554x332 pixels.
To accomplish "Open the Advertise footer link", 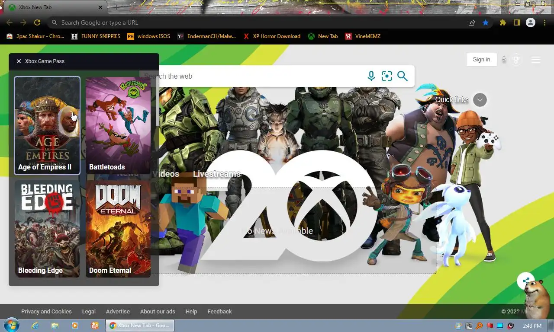I will pyautogui.click(x=118, y=312).
